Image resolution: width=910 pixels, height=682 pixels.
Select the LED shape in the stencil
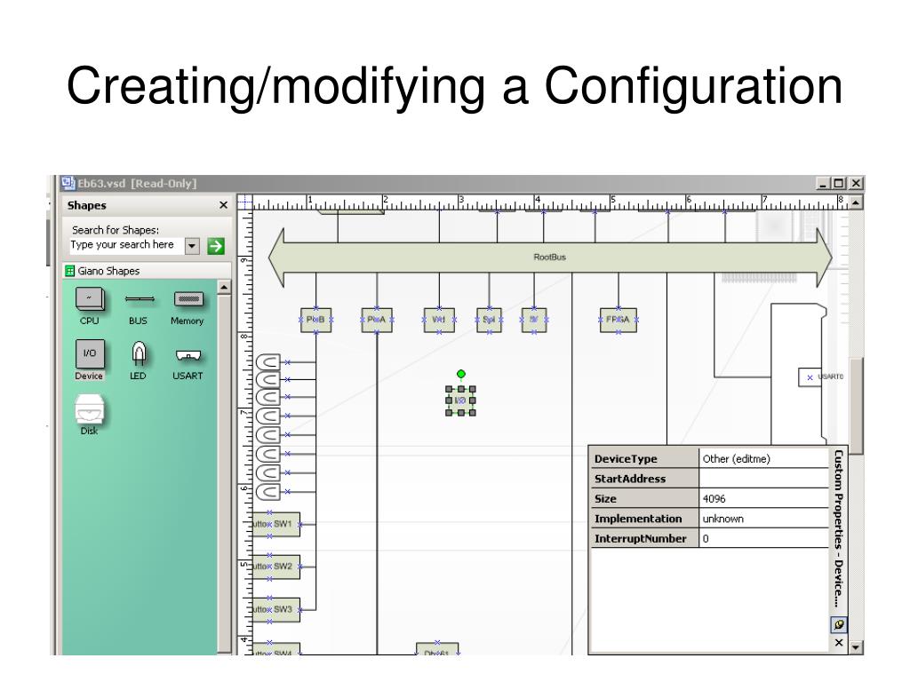coord(138,361)
